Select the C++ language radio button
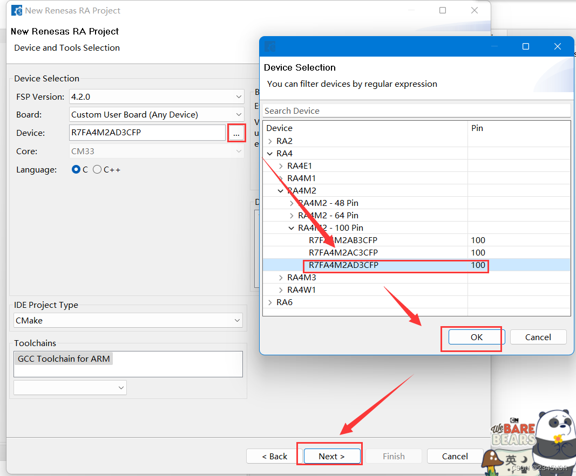This screenshot has width=576, height=476. pyautogui.click(x=97, y=169)
